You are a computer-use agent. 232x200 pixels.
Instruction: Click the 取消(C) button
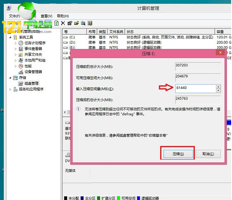pos(208,154)
